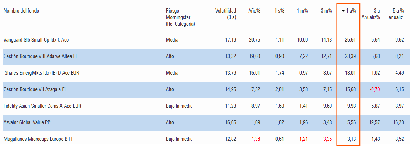Open Fidelity Asian Smaller Coms A-Acc-EUR
This screenshot has height=146, width=410.
coord(44,106)
